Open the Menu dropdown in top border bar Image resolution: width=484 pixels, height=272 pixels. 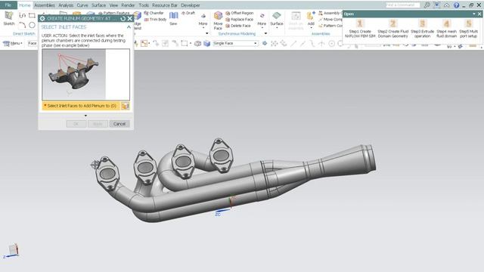[x=12, y=44]
